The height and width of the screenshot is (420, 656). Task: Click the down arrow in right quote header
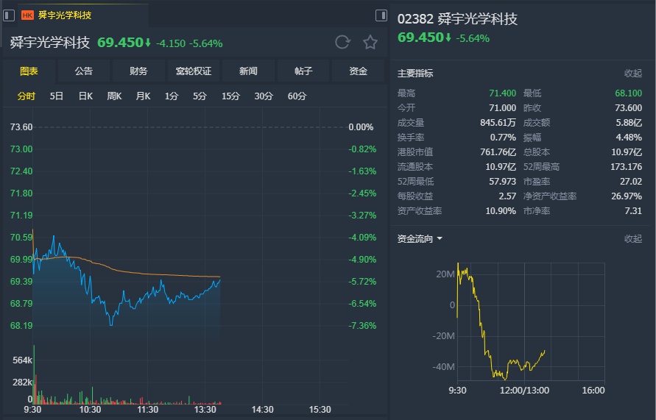click(x=448, y=38)
